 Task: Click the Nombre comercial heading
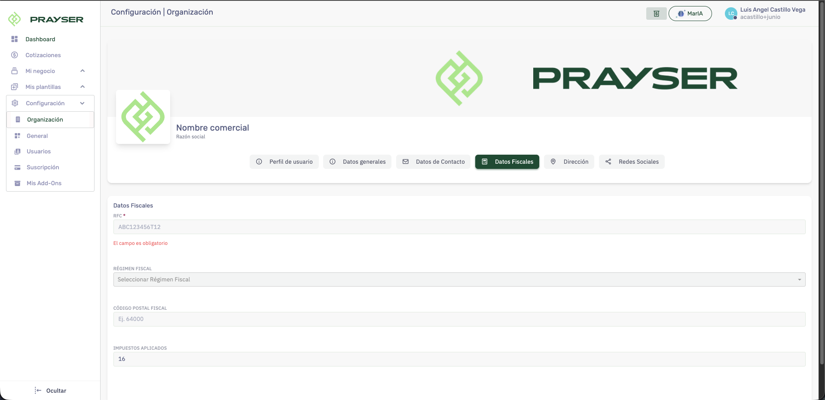(213, 128)
